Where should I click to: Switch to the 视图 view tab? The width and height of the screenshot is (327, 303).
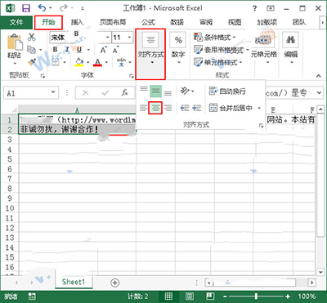[x=235, y=22]
